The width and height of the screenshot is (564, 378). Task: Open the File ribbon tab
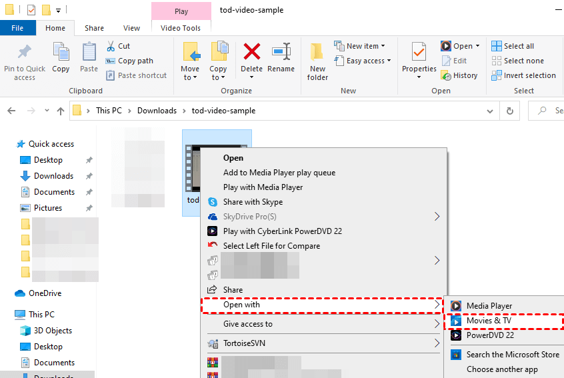tap(17, 28)
